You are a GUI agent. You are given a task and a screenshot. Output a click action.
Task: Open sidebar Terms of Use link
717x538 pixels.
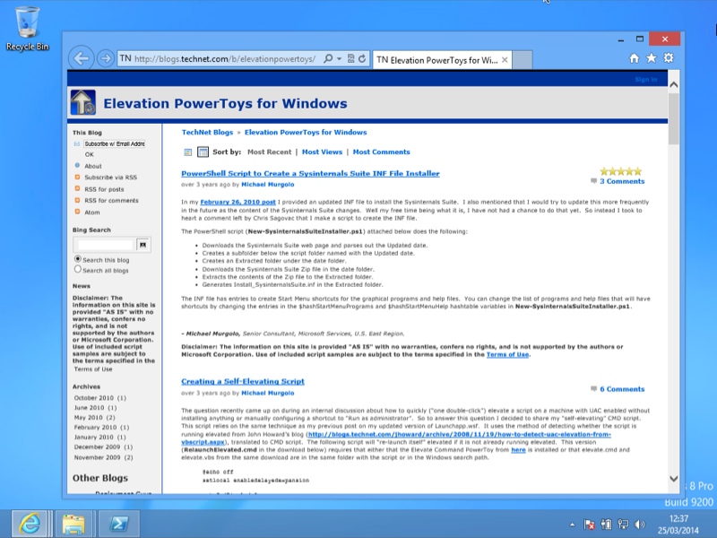pos(93,369)
